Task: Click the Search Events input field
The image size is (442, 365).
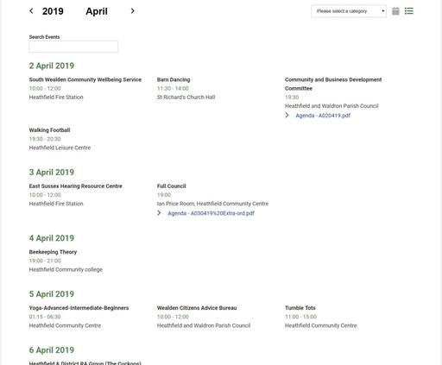Action: (x=73, y=47)
